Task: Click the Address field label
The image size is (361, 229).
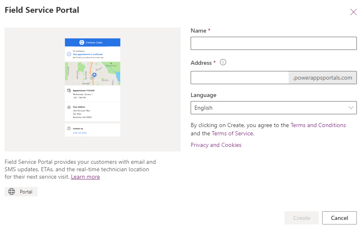Action: tap(201, 63)
